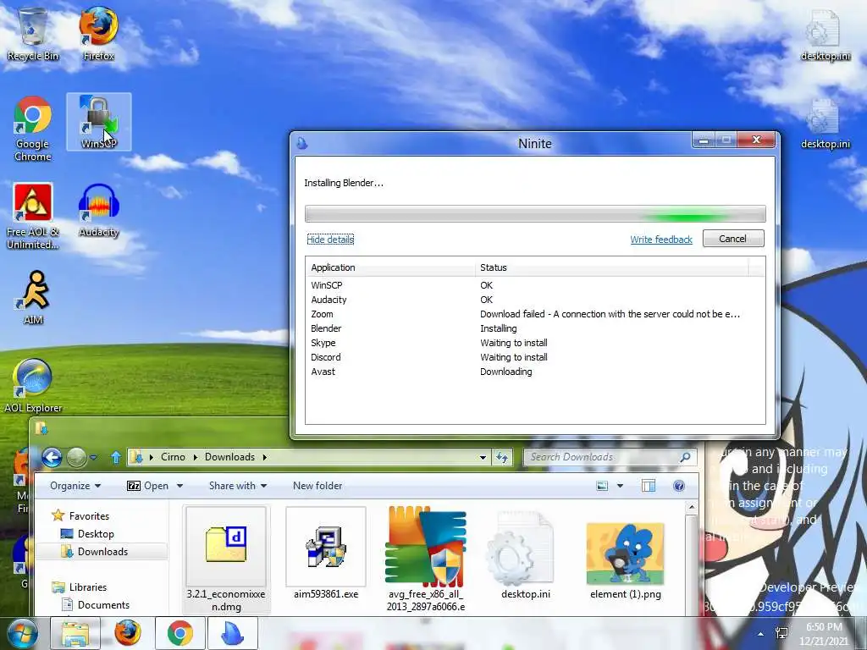
Task: Open the Recycle Bin desktop icon
Action: (33, 35)
